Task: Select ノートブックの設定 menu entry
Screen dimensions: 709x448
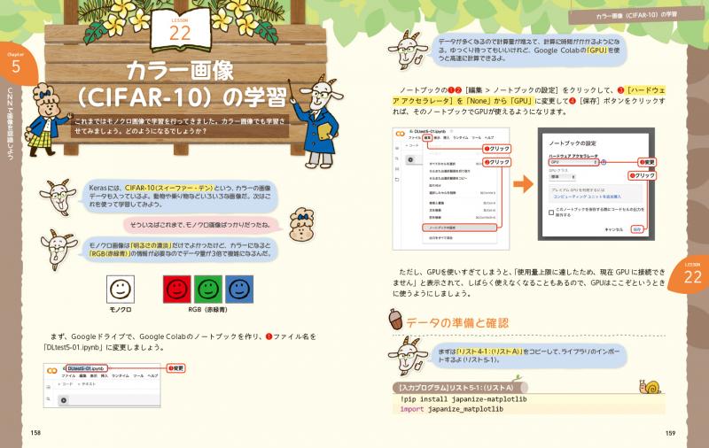Action: [x=462, y=228]
